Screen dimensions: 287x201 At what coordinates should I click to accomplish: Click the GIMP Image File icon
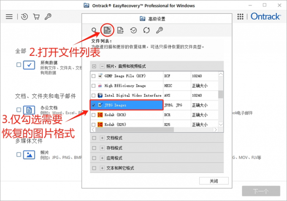100,76
